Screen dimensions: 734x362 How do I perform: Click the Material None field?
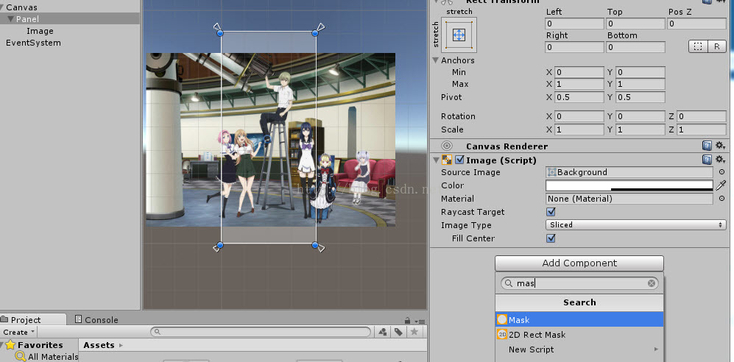pyautogui.click(x=629, y=199)
